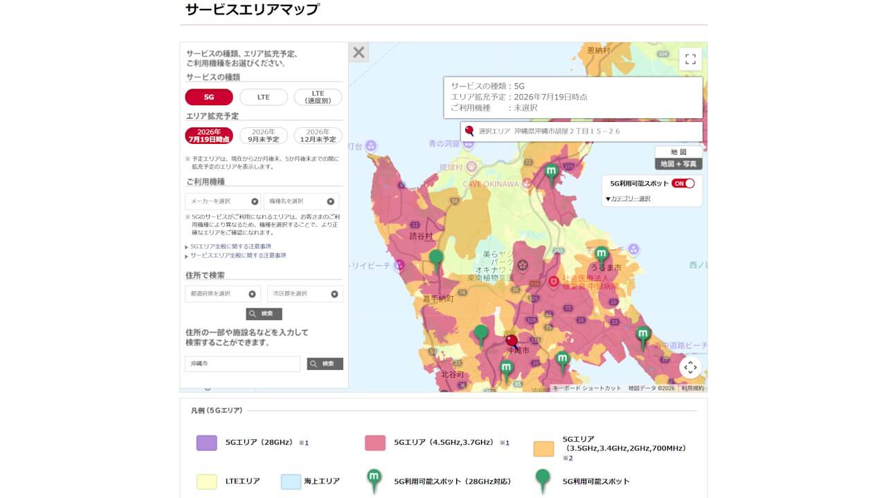Click the light blue 海上エリア swatch
886x498 pixels.
click(x=291, y=481)
